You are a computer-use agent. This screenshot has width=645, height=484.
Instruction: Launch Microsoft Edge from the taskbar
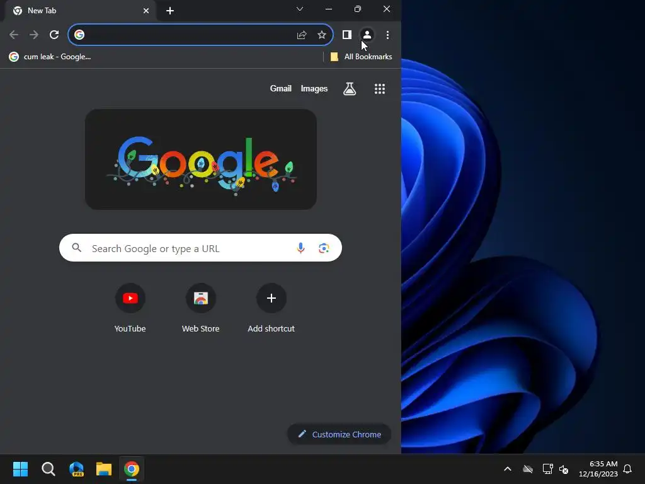[x=76, y=469]
